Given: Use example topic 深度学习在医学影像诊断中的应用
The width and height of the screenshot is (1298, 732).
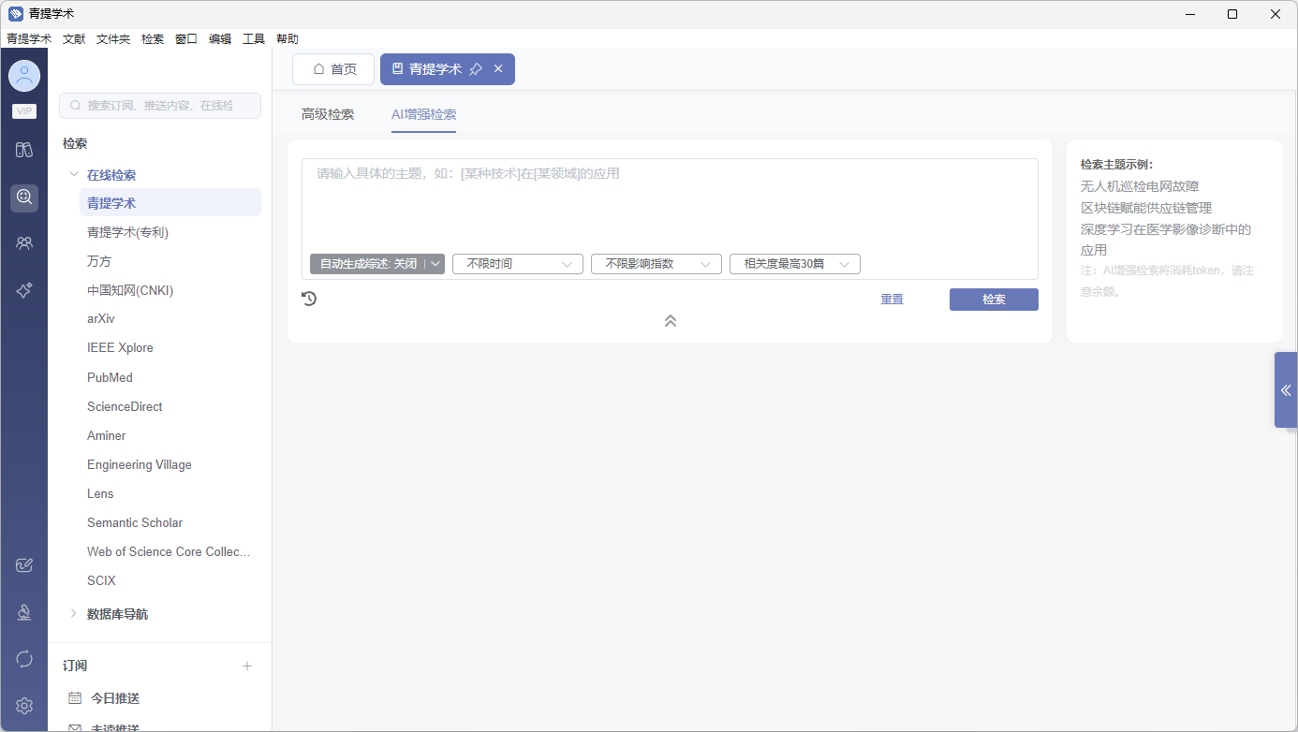Looking at the screenshot, I should coord(1166,240).
